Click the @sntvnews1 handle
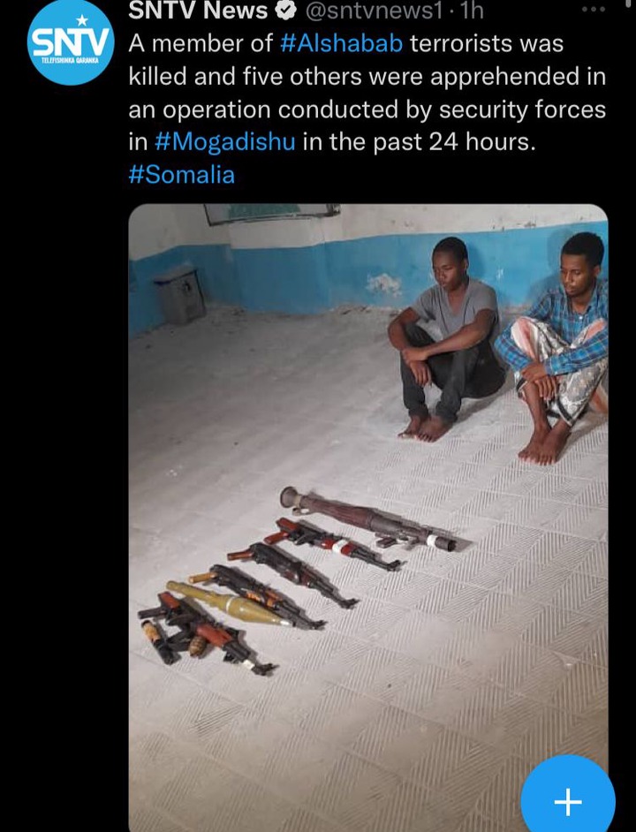The height and width of the screenshot is (832, 636). (374, 11)
